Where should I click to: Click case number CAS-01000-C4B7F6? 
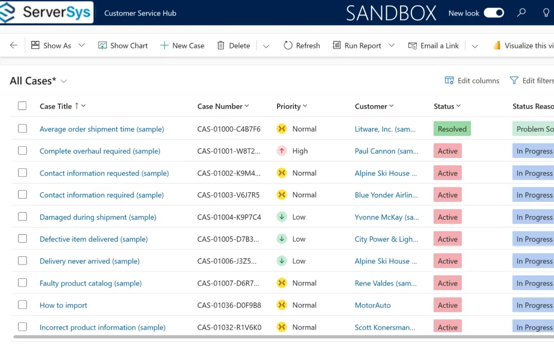229,129
